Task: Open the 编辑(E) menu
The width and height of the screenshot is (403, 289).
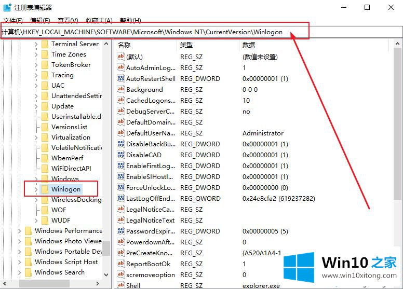Action: coord(40,20)
